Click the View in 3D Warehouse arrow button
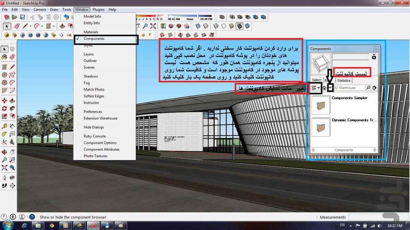 tap(374, 87)
